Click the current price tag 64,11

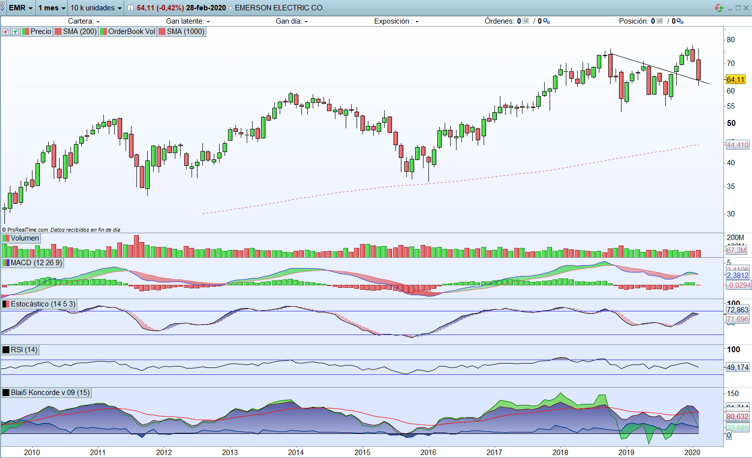coord(736,80)
